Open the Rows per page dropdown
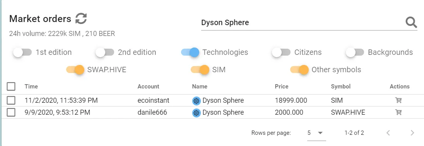424x146 pixels. (316, 133)
